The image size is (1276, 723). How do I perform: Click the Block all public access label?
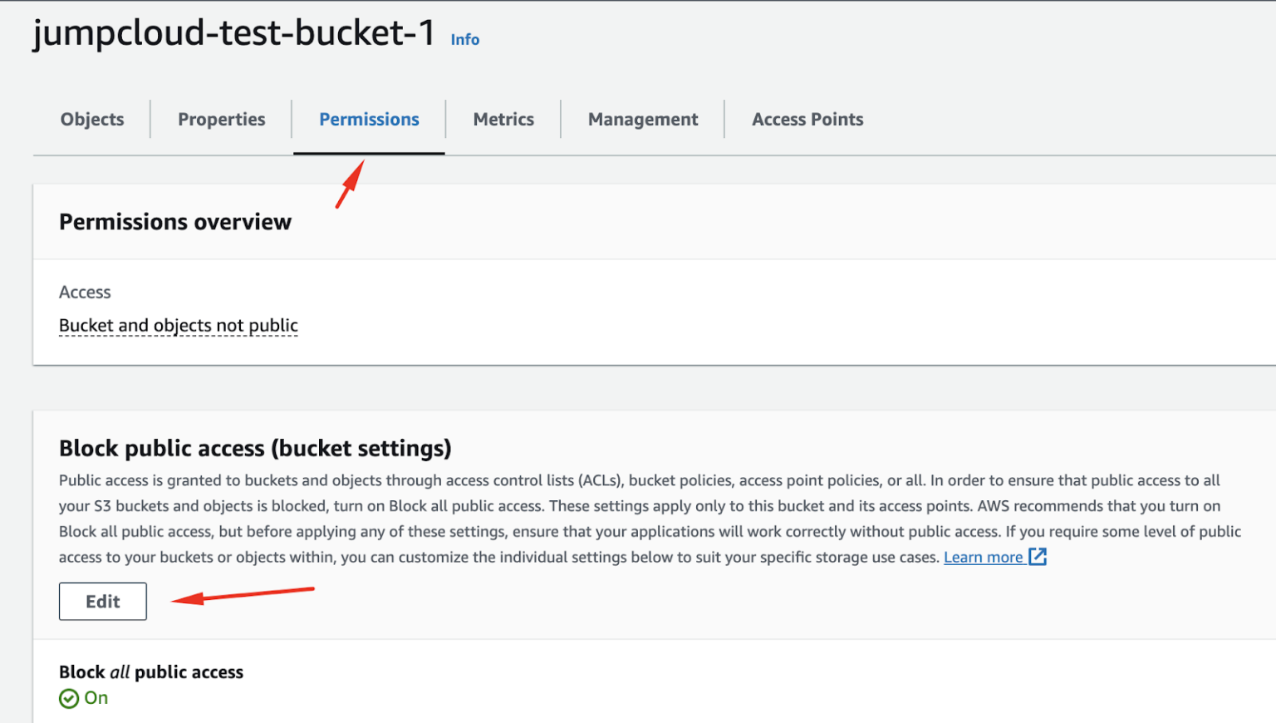(x=150, y=671)
